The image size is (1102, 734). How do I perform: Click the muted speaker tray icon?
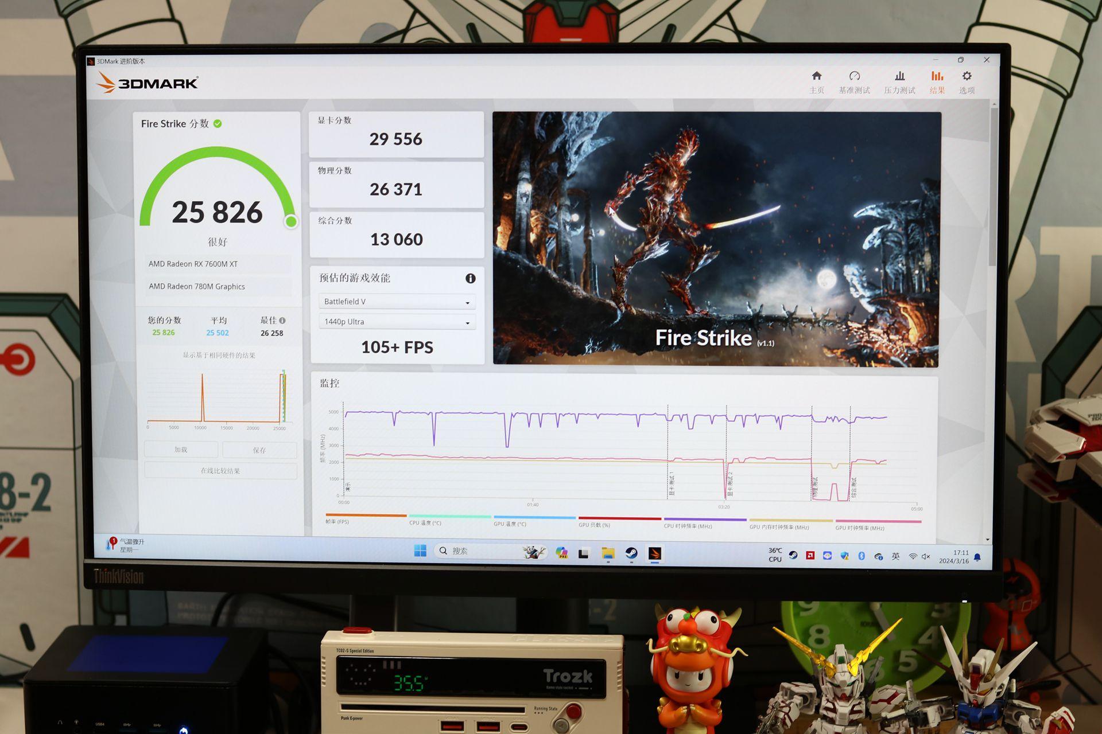[x=926, y=556]
